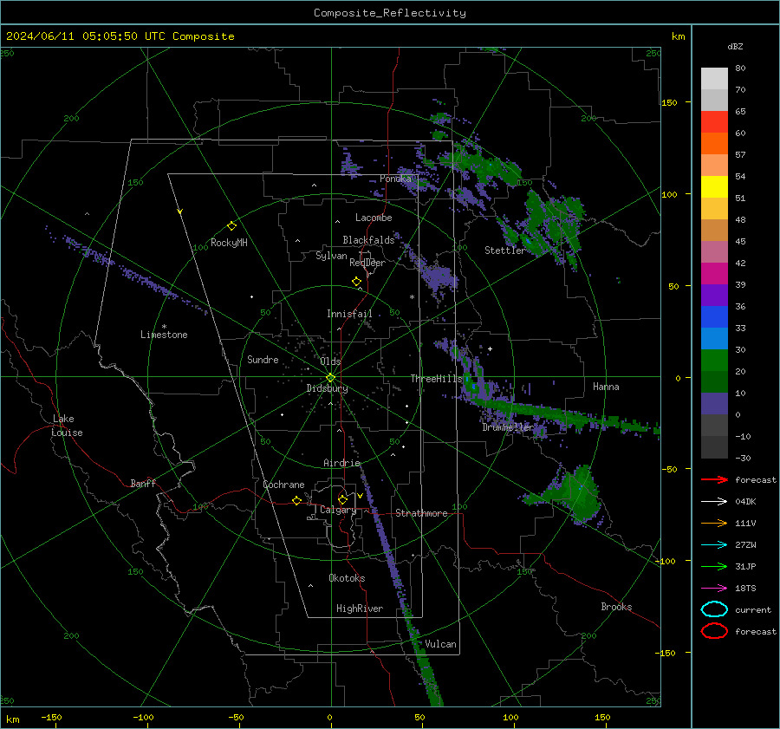Click the RedDeer city label
Image resolution: width=780 pixels, height=729 pixels.
(x=367, y=263)
